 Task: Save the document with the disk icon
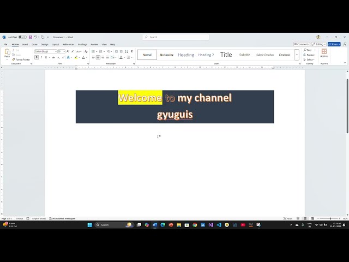click(x=31, y=37)
